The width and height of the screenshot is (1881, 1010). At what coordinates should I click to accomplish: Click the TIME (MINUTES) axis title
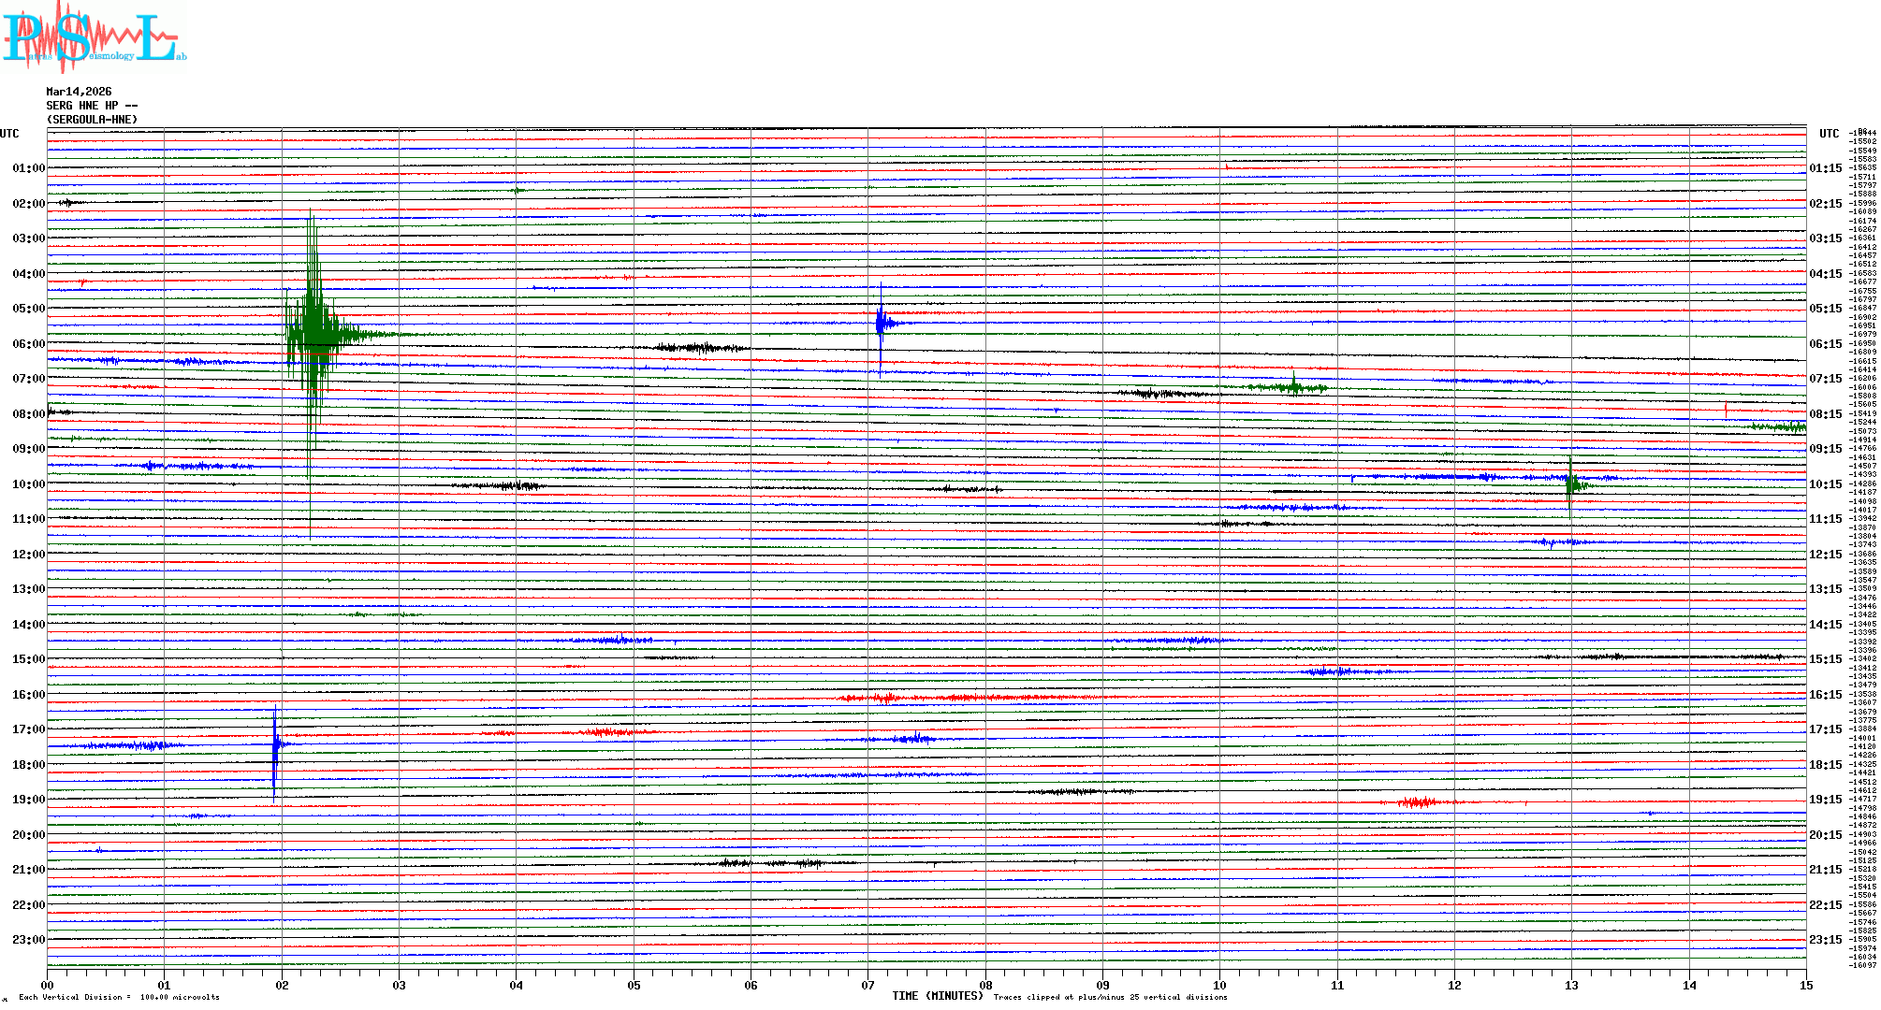[x=938, y=996]
